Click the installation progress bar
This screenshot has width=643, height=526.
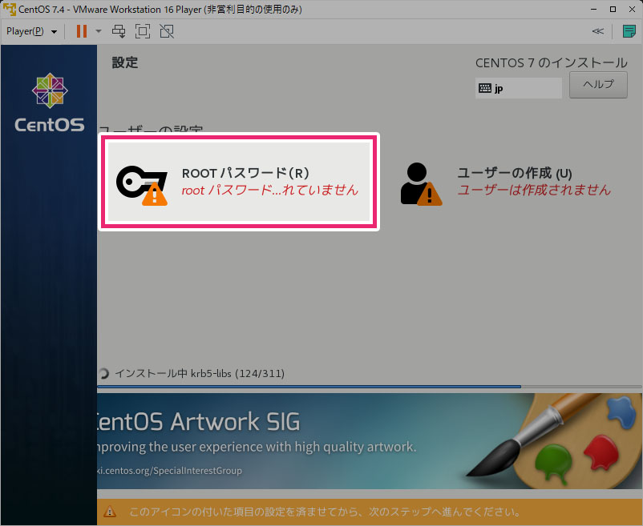pyautogui.click(x=370, y=387)
